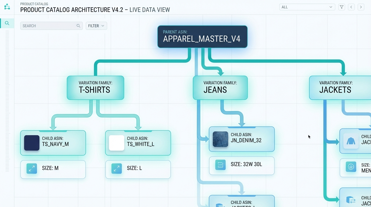Click the grid icon on the SIZE: 32W 30L card
This screenshot has height=207, width=371.
220,165
